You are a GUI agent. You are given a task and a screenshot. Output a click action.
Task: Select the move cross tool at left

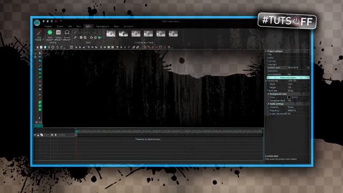tap(35, 57)
